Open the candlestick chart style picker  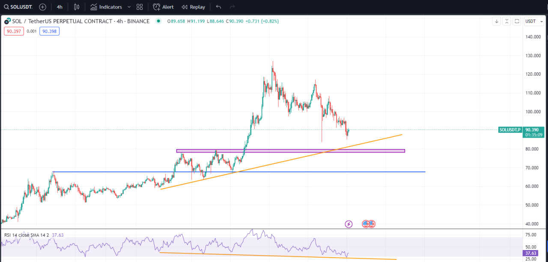point(77,7)
